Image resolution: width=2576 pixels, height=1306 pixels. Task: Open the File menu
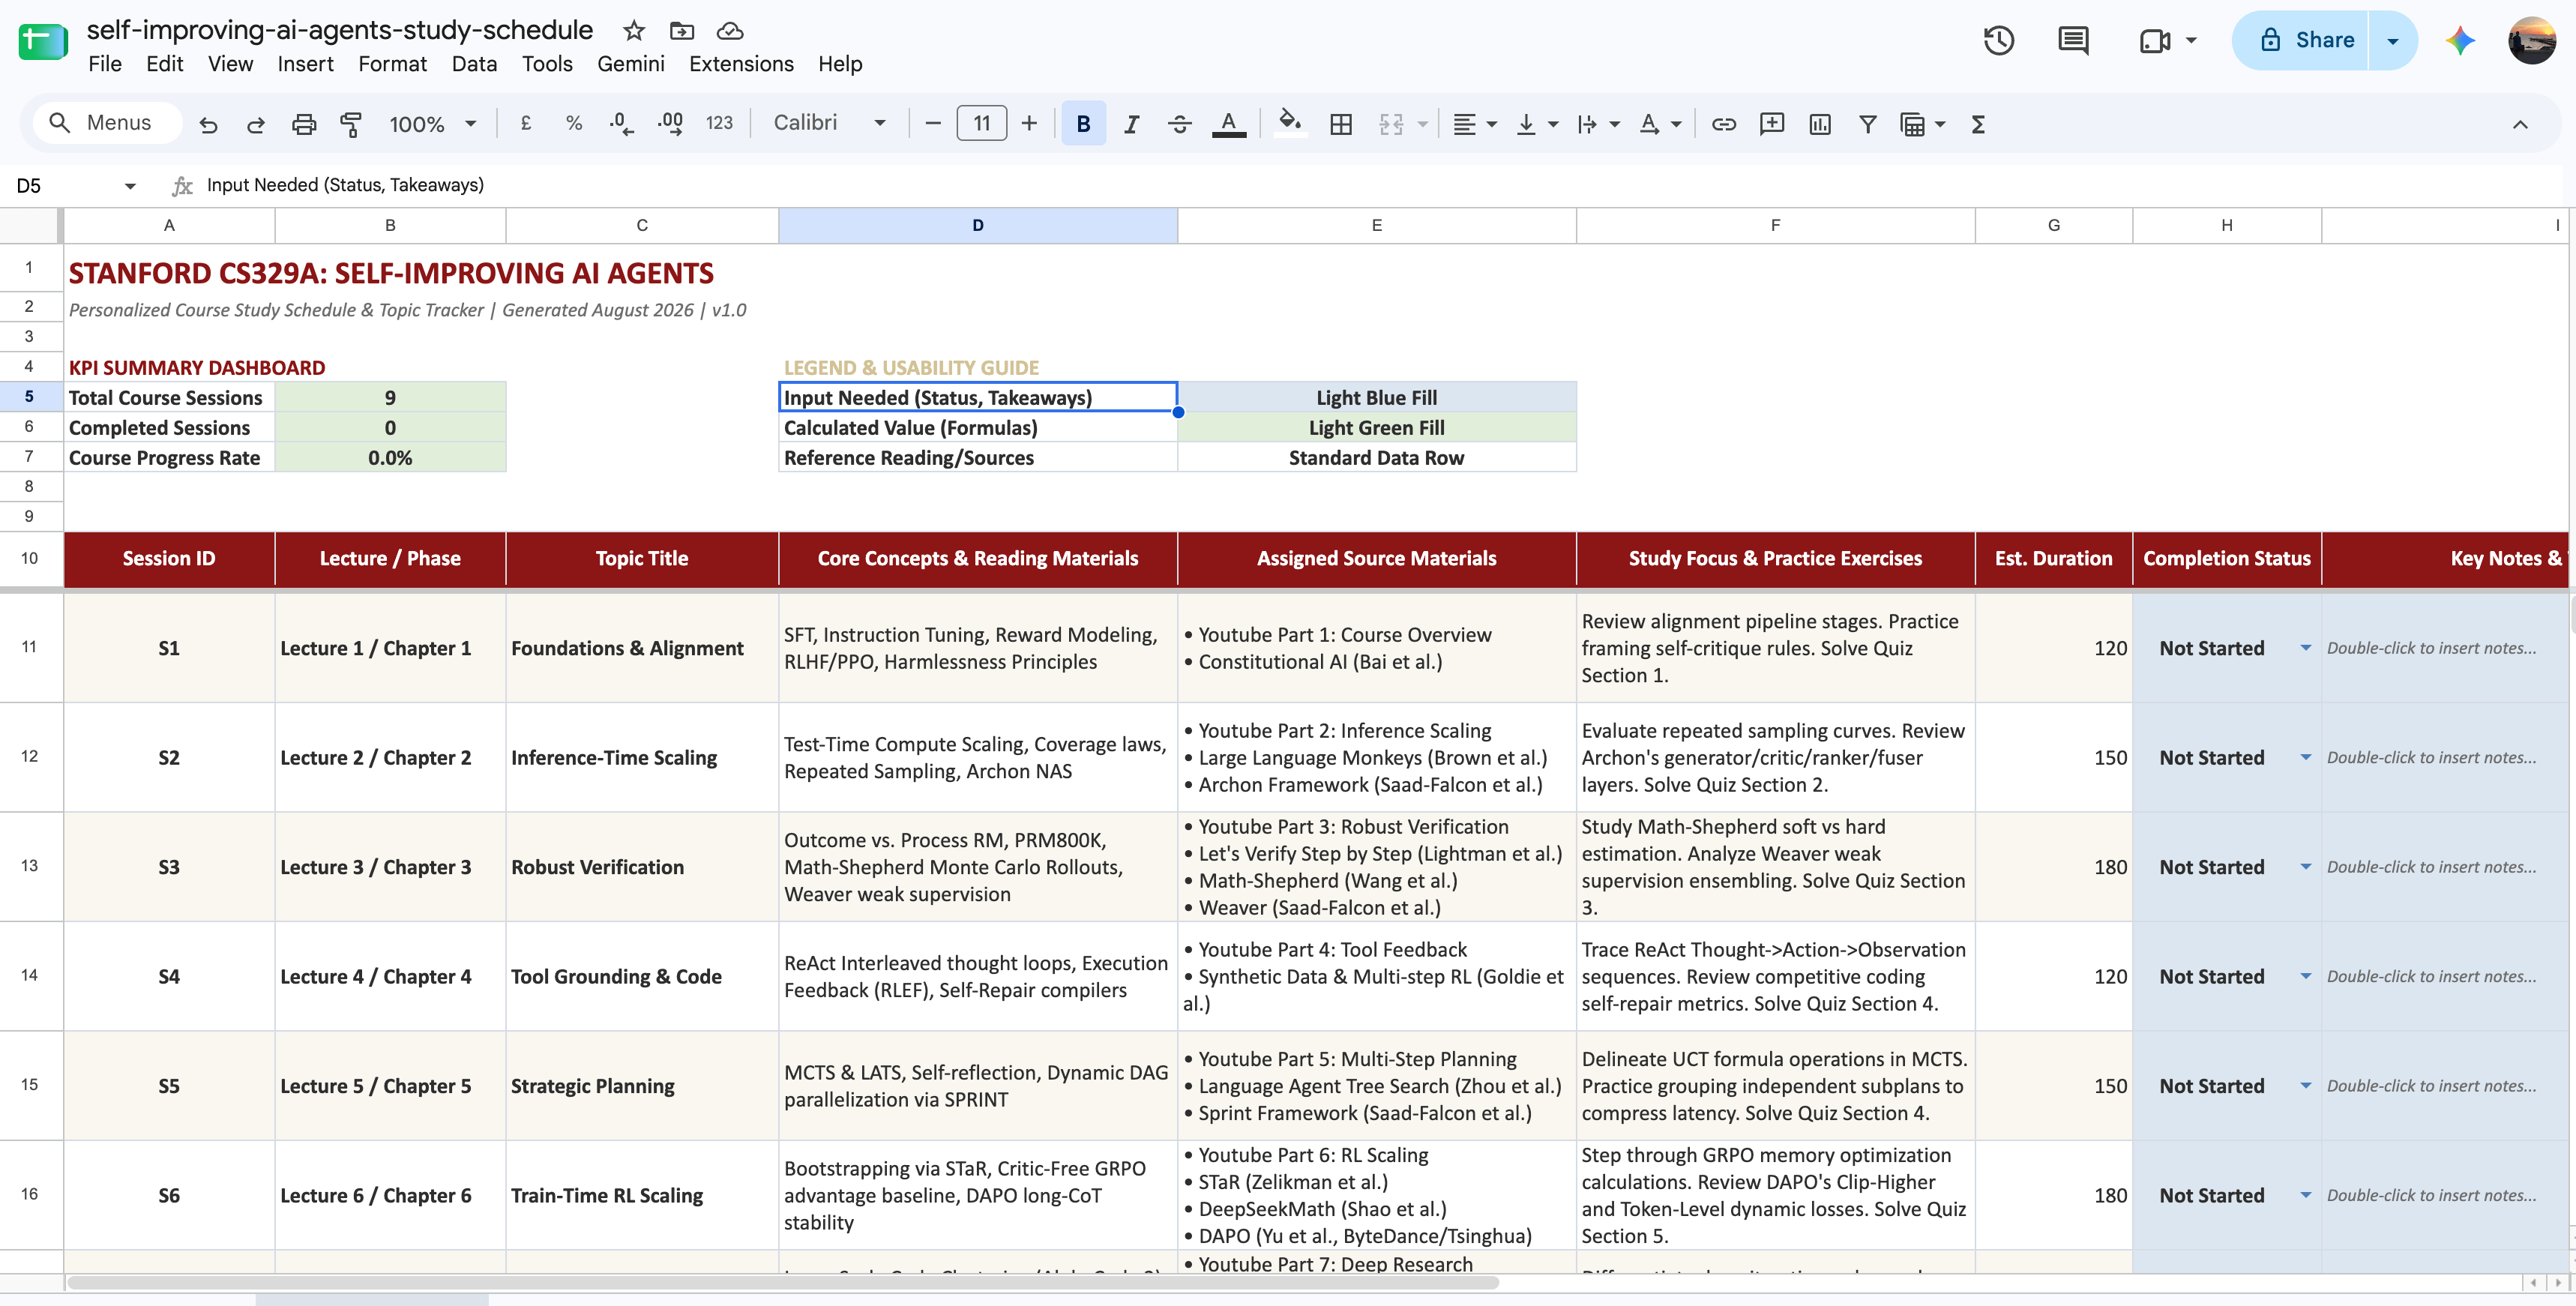(105, 64)
